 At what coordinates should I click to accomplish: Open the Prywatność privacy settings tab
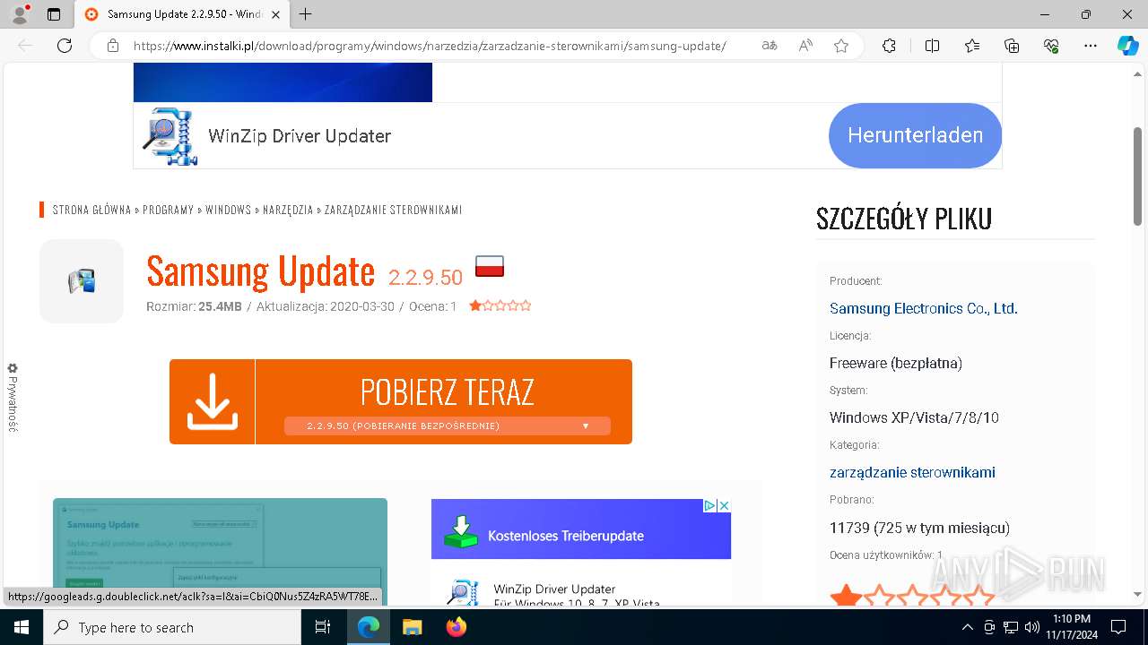[13, 399]
